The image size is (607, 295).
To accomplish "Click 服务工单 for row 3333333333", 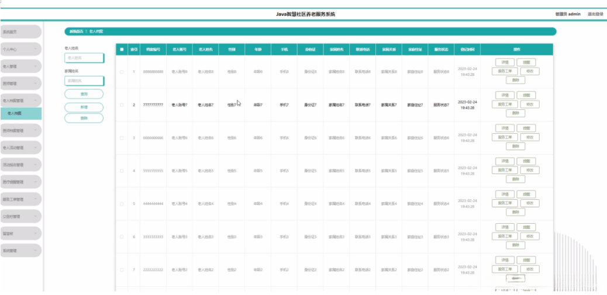I will pyautogui.click(x=505, y=236).
